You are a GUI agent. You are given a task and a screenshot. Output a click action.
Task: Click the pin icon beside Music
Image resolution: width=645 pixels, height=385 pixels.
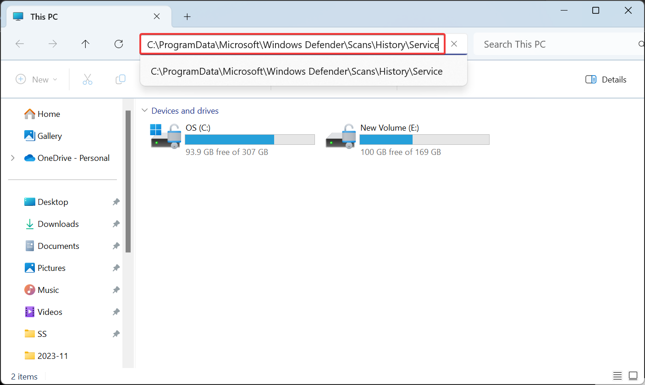[116, 290]
